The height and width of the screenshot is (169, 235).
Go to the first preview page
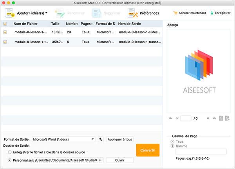click(x=170, y=118)
